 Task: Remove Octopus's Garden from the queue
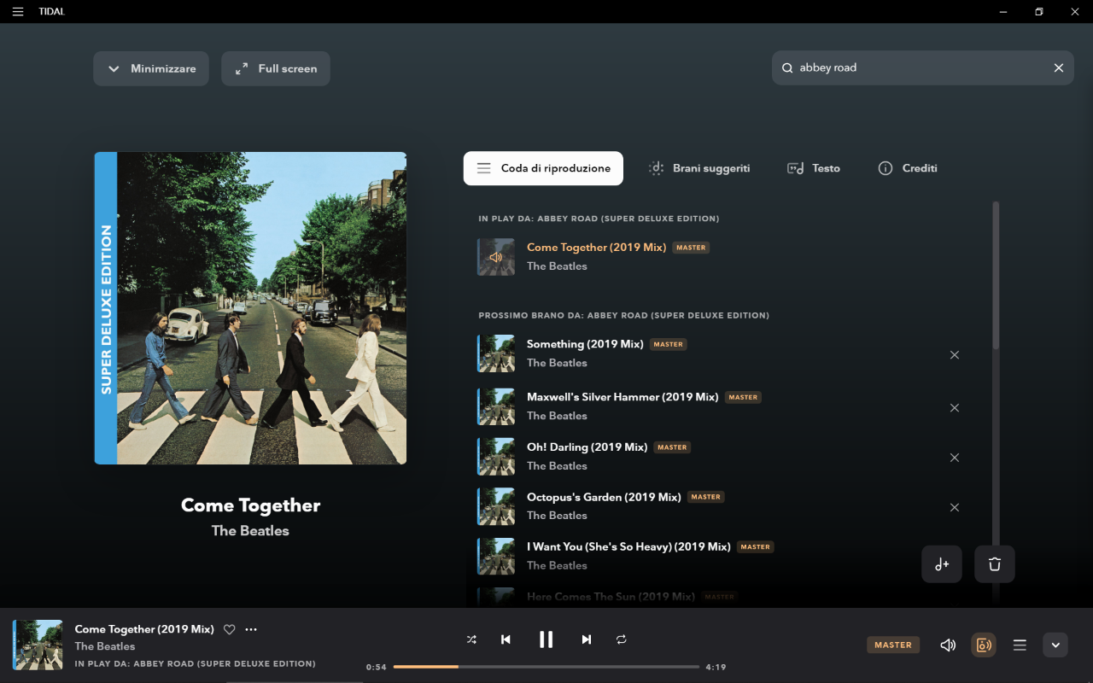[955, 507]
